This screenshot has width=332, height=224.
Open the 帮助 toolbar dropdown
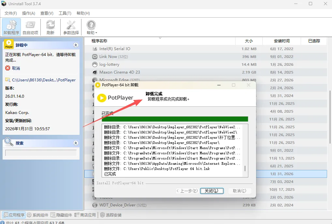(92, 27)
